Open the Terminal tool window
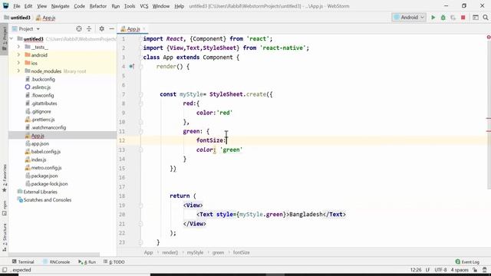 click(x=23, y=262)
